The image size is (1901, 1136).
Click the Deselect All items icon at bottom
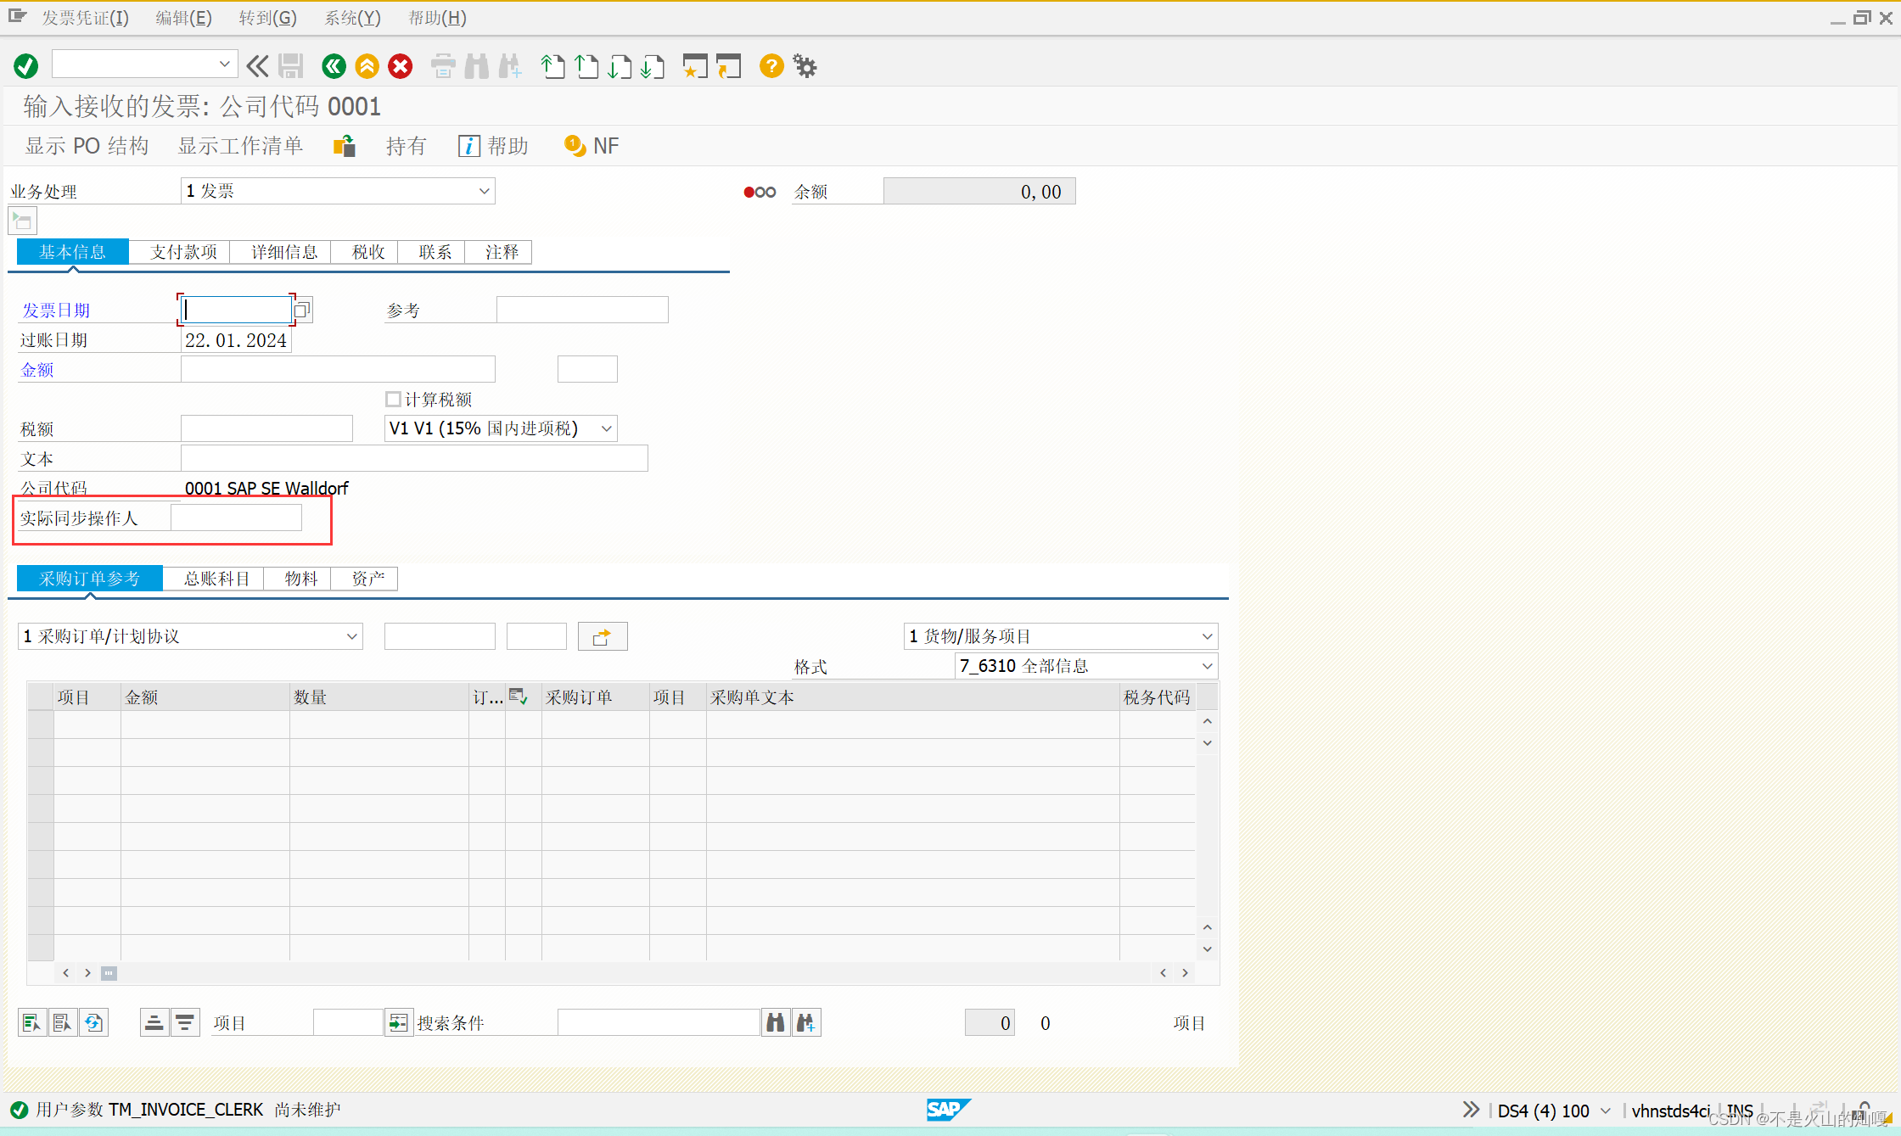[62, 1022]
